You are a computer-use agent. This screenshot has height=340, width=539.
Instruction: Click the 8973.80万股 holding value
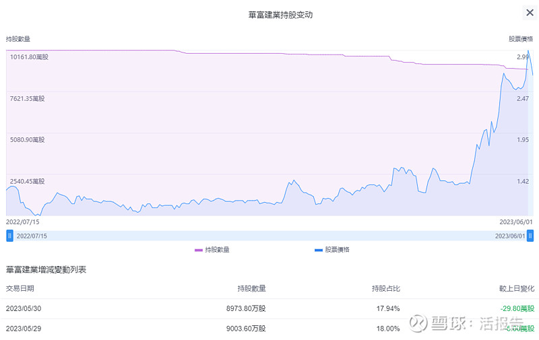coord(246,308)
